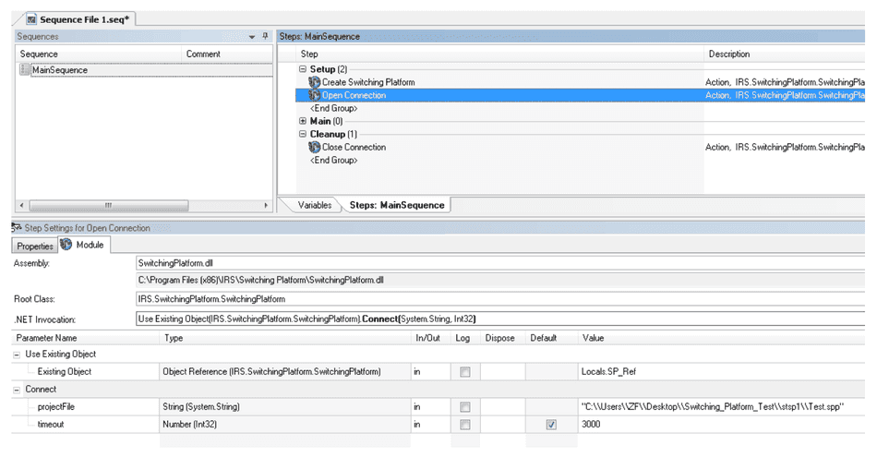Select the Create Switching Platform step

(x=368, y=82)
